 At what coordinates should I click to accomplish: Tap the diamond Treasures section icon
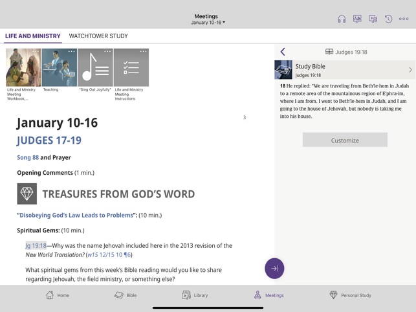(x=27, y=194)
